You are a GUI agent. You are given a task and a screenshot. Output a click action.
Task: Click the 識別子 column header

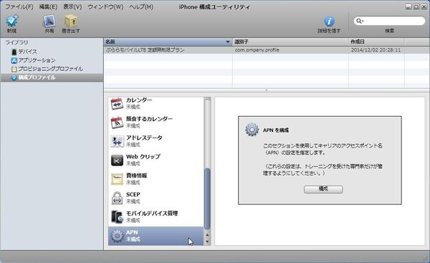click(290, 42)
